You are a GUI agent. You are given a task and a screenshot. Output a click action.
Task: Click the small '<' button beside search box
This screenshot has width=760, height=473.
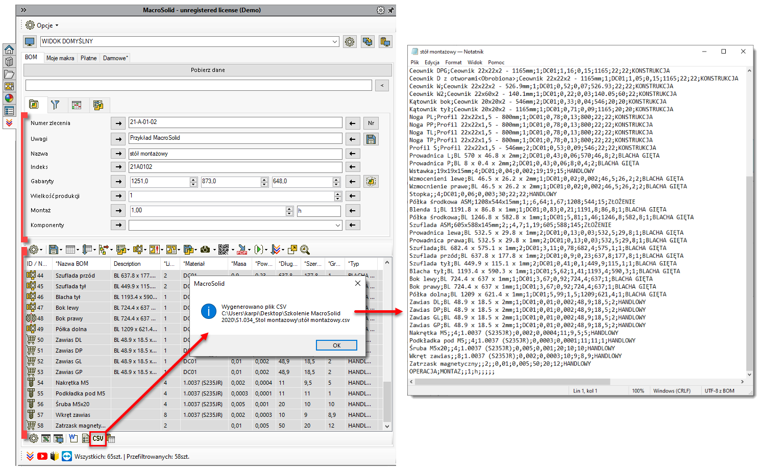coord(382,86)
